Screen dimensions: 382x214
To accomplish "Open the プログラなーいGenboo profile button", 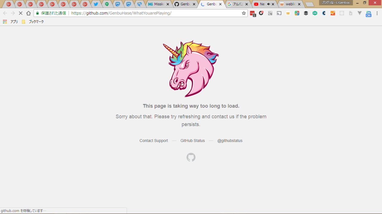I will [336, 3].
